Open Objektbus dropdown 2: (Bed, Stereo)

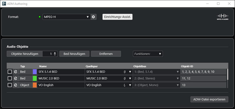tap(157, 78)
